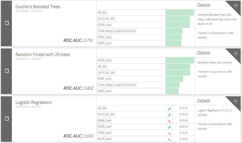This screenshot has height=143, width=242.
Task: Click 'Trained in 1 seconds on 1442 records'
Action: click(x=215, y=74)
